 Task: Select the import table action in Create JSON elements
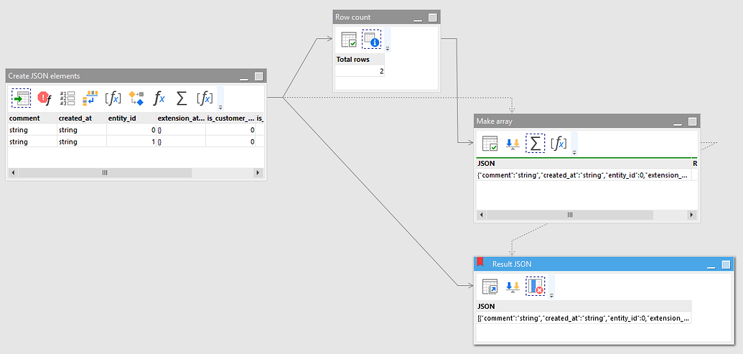tap(22, 98)
